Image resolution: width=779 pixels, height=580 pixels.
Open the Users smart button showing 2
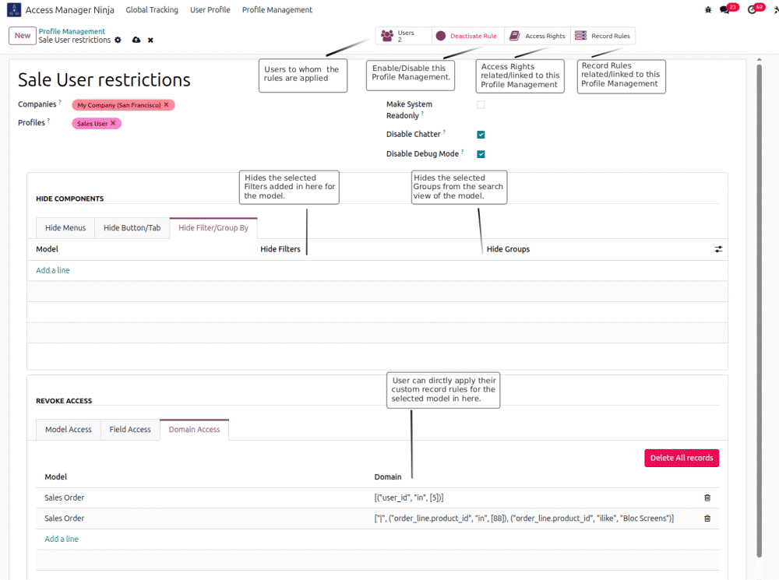click(x=402, y=35)
